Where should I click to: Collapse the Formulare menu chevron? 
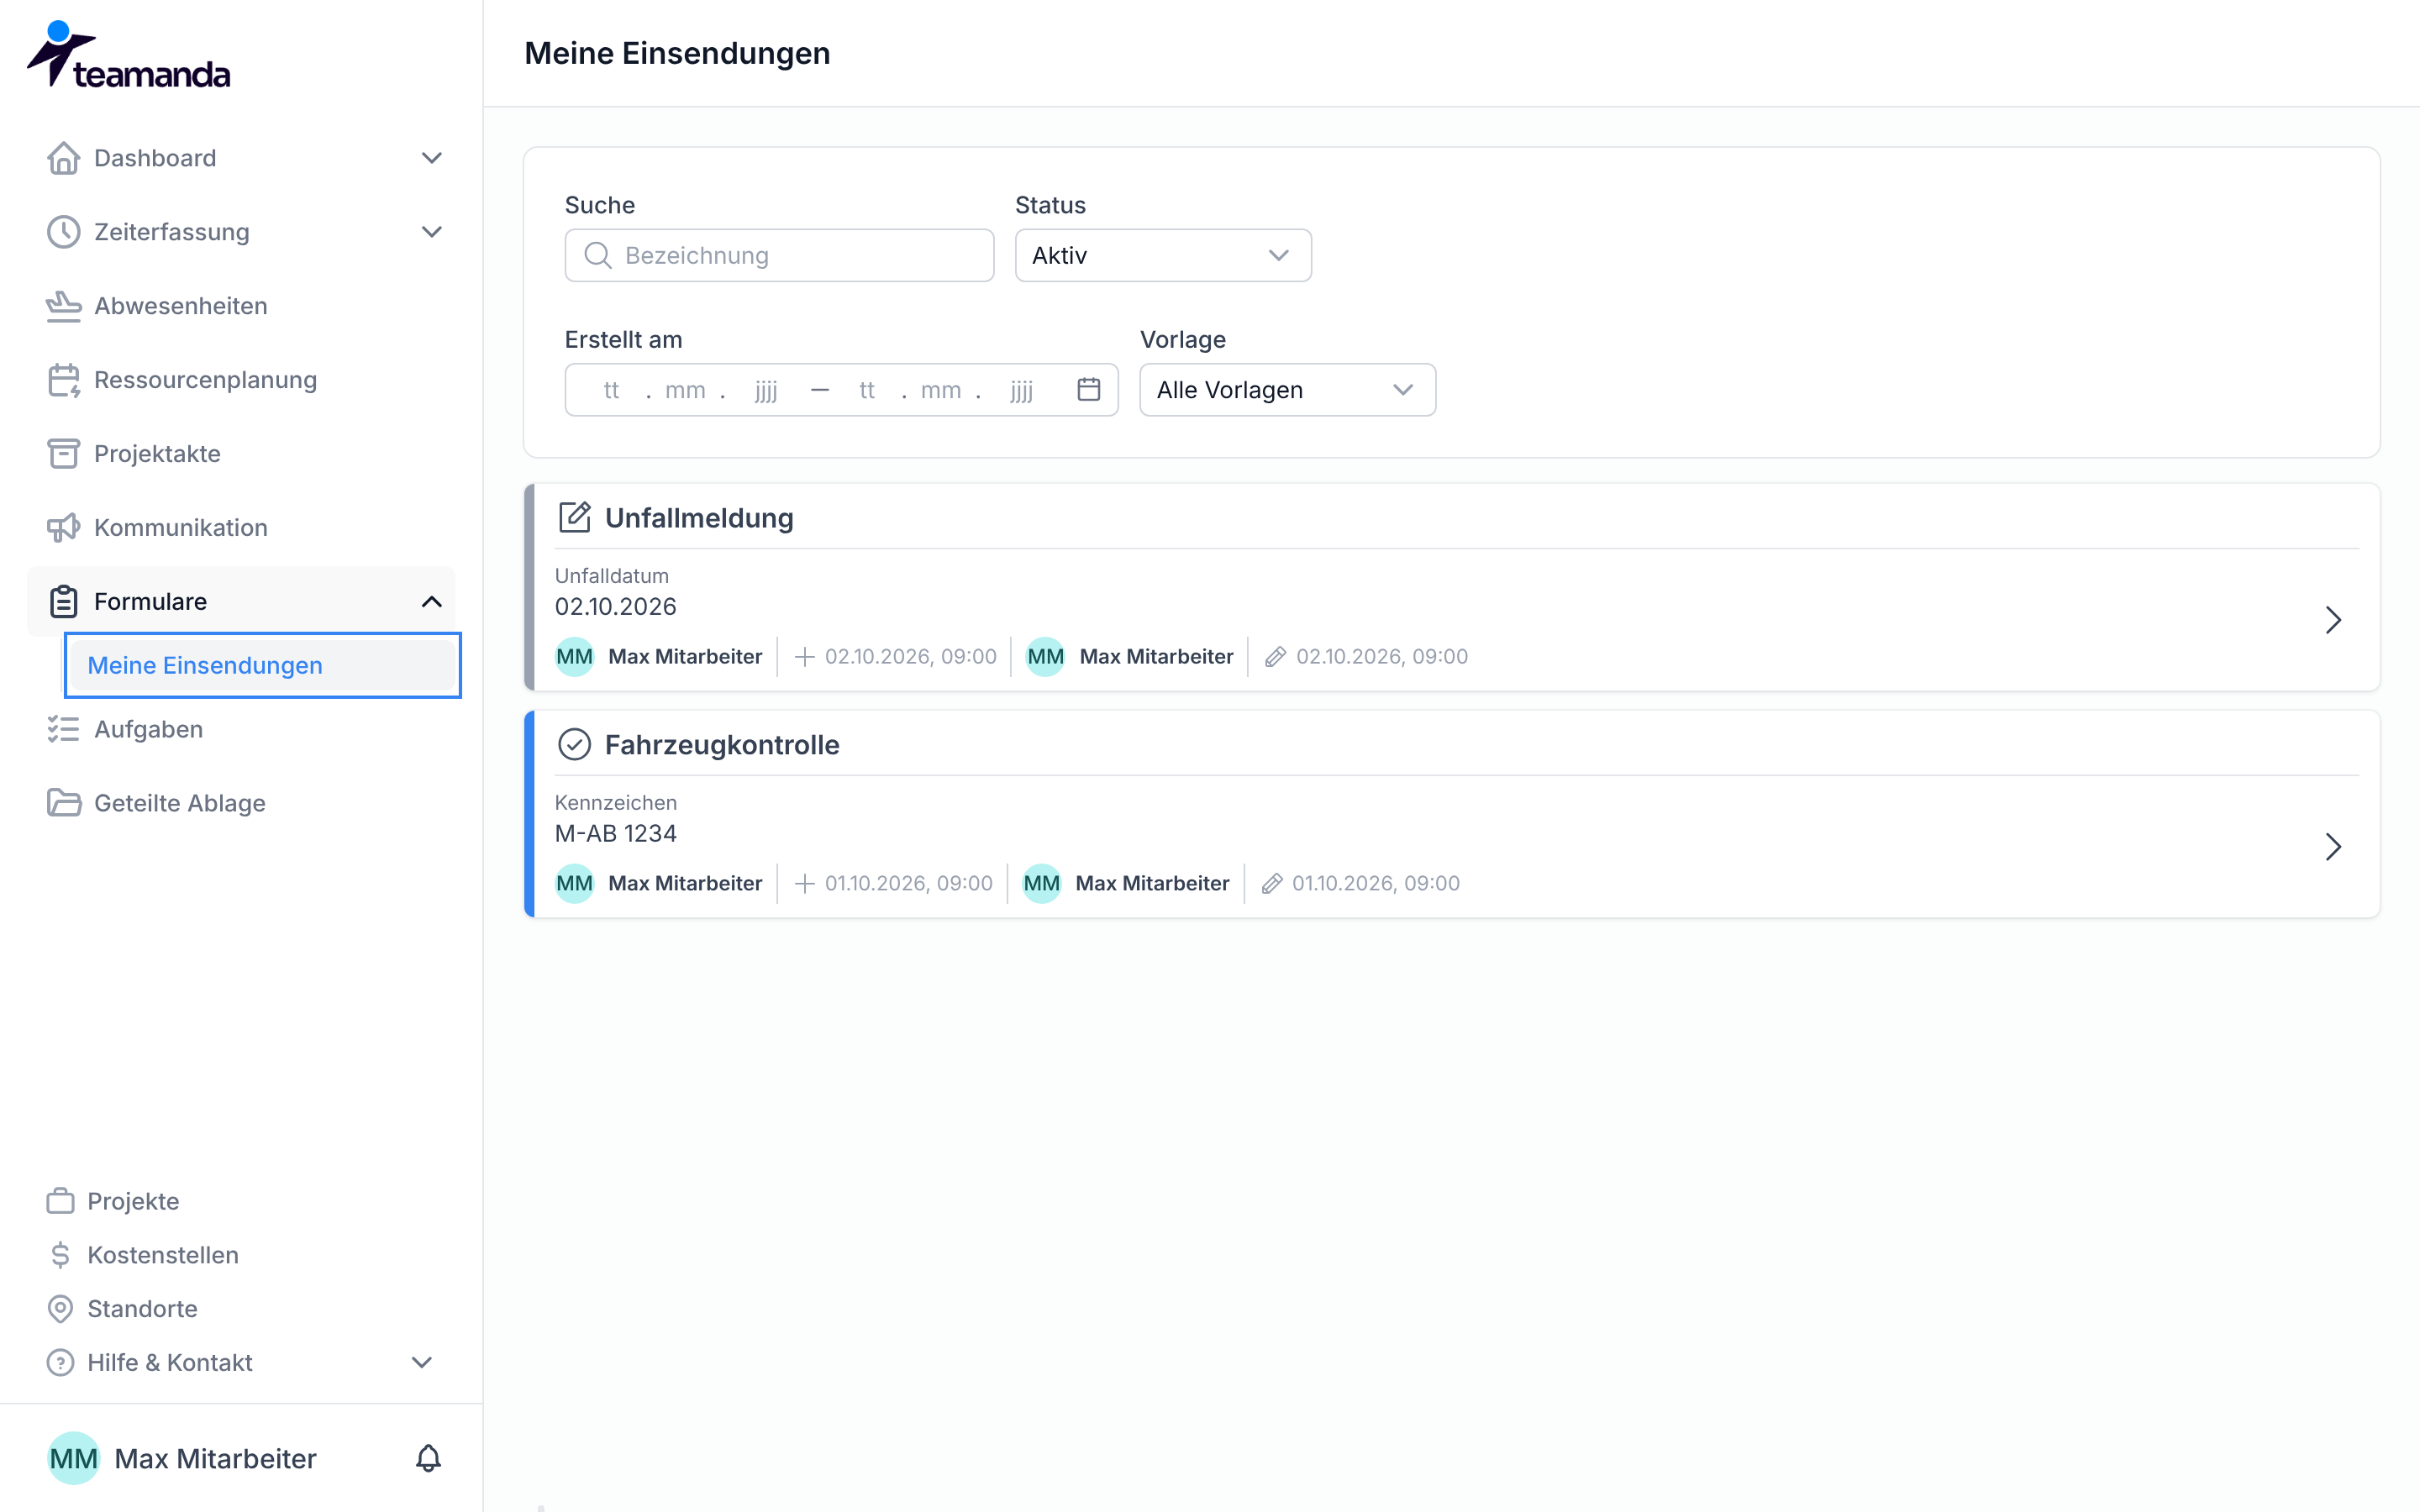(432, 602)
